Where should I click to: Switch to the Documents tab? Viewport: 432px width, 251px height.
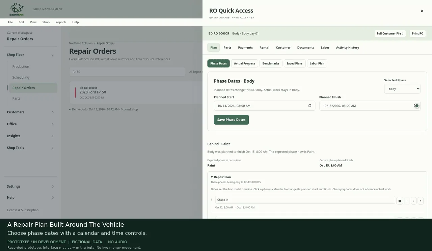tap(306, 48)
